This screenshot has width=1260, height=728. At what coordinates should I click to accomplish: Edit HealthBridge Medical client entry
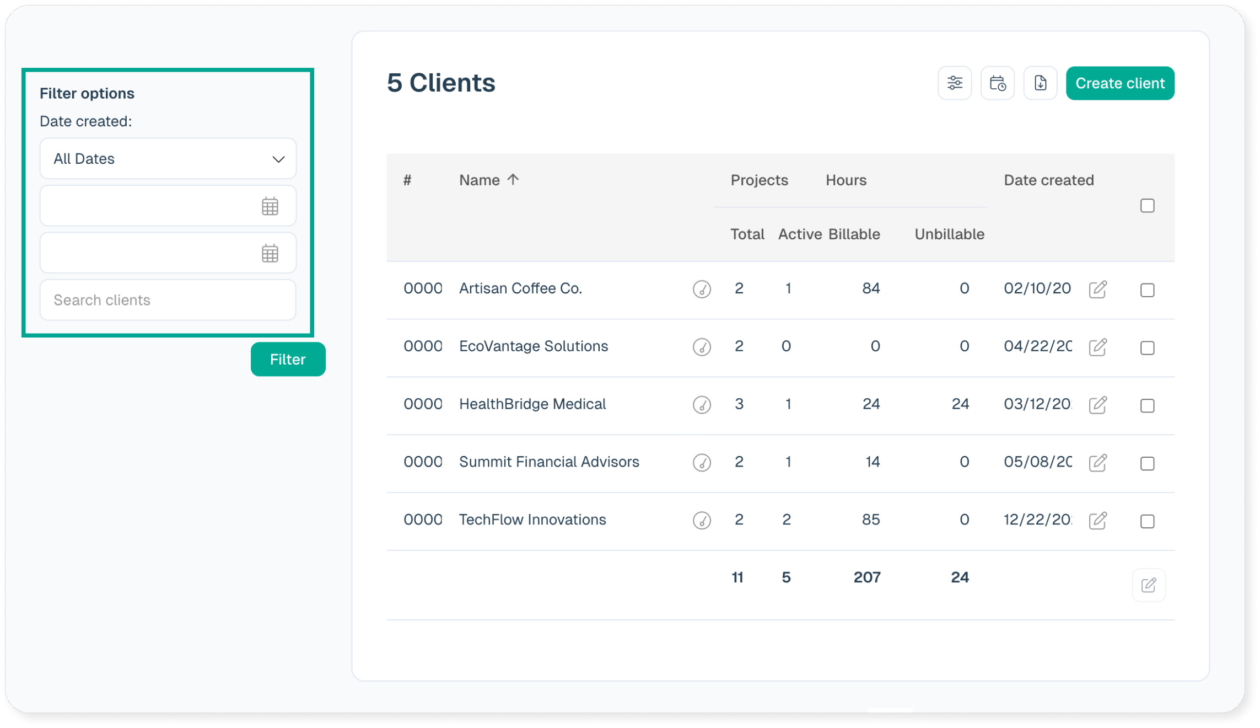(x=1097, y=405)
